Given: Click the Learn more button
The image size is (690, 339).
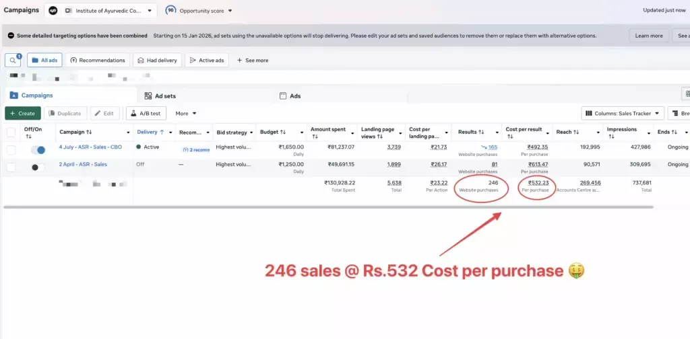Looking at the screenshot, I should (x=649, y=36).
